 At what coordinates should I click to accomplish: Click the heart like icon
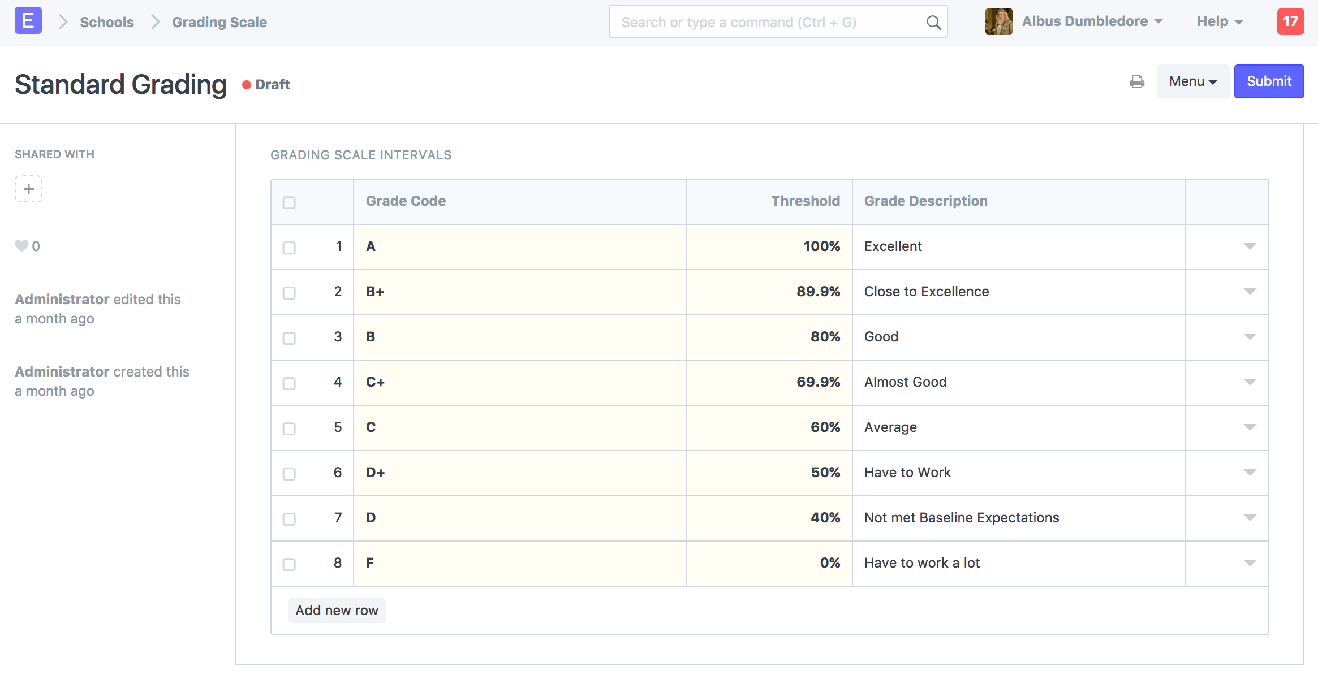21,246
